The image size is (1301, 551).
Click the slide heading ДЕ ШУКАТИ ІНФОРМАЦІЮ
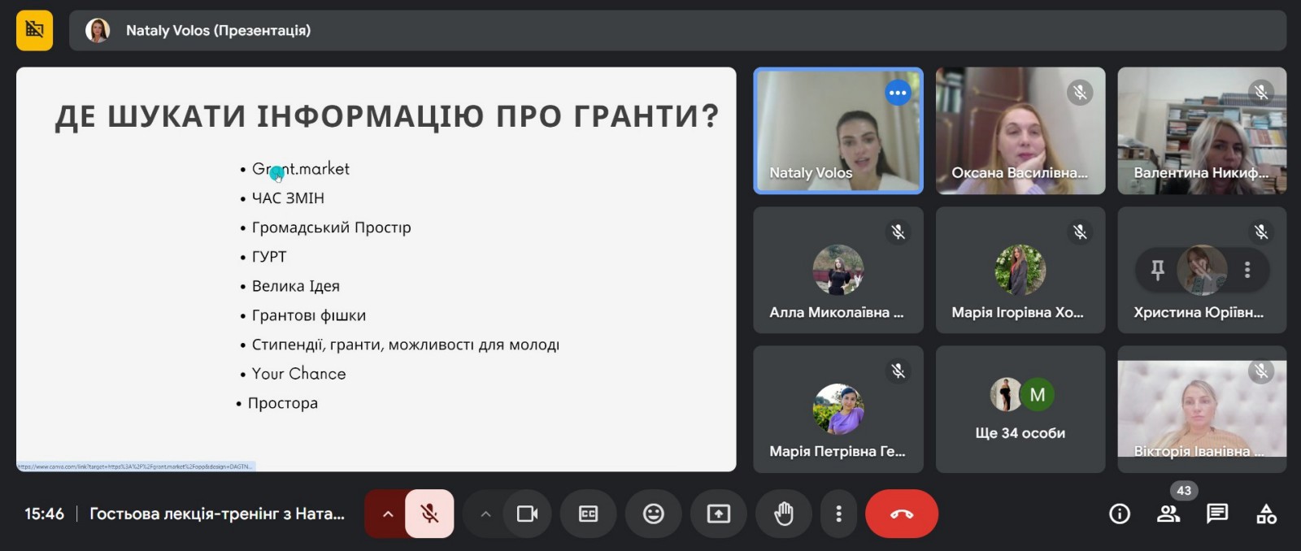[387, 116]
